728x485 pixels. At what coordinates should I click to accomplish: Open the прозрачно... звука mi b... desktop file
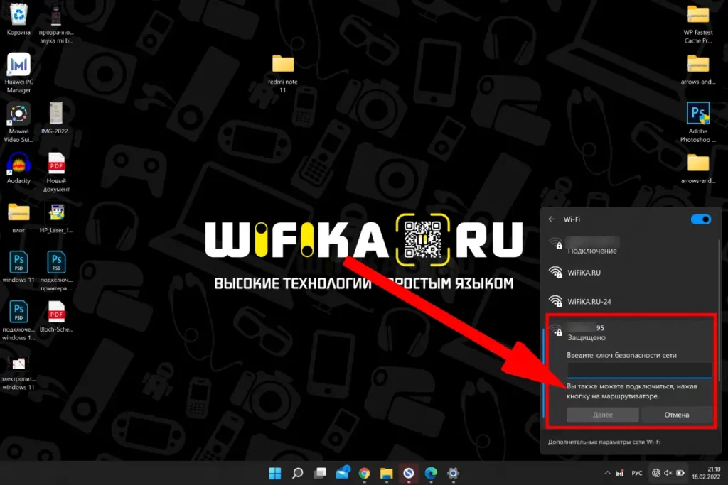[x=56, y=23]
